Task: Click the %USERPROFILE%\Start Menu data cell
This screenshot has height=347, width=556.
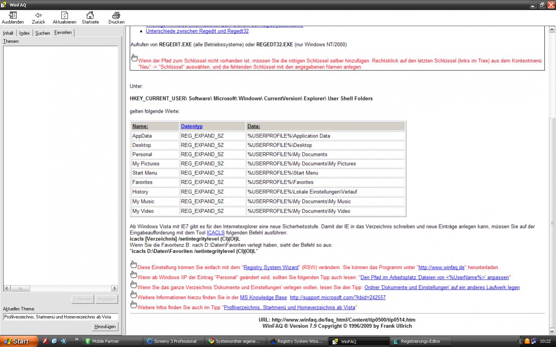Action: (326, 173)
